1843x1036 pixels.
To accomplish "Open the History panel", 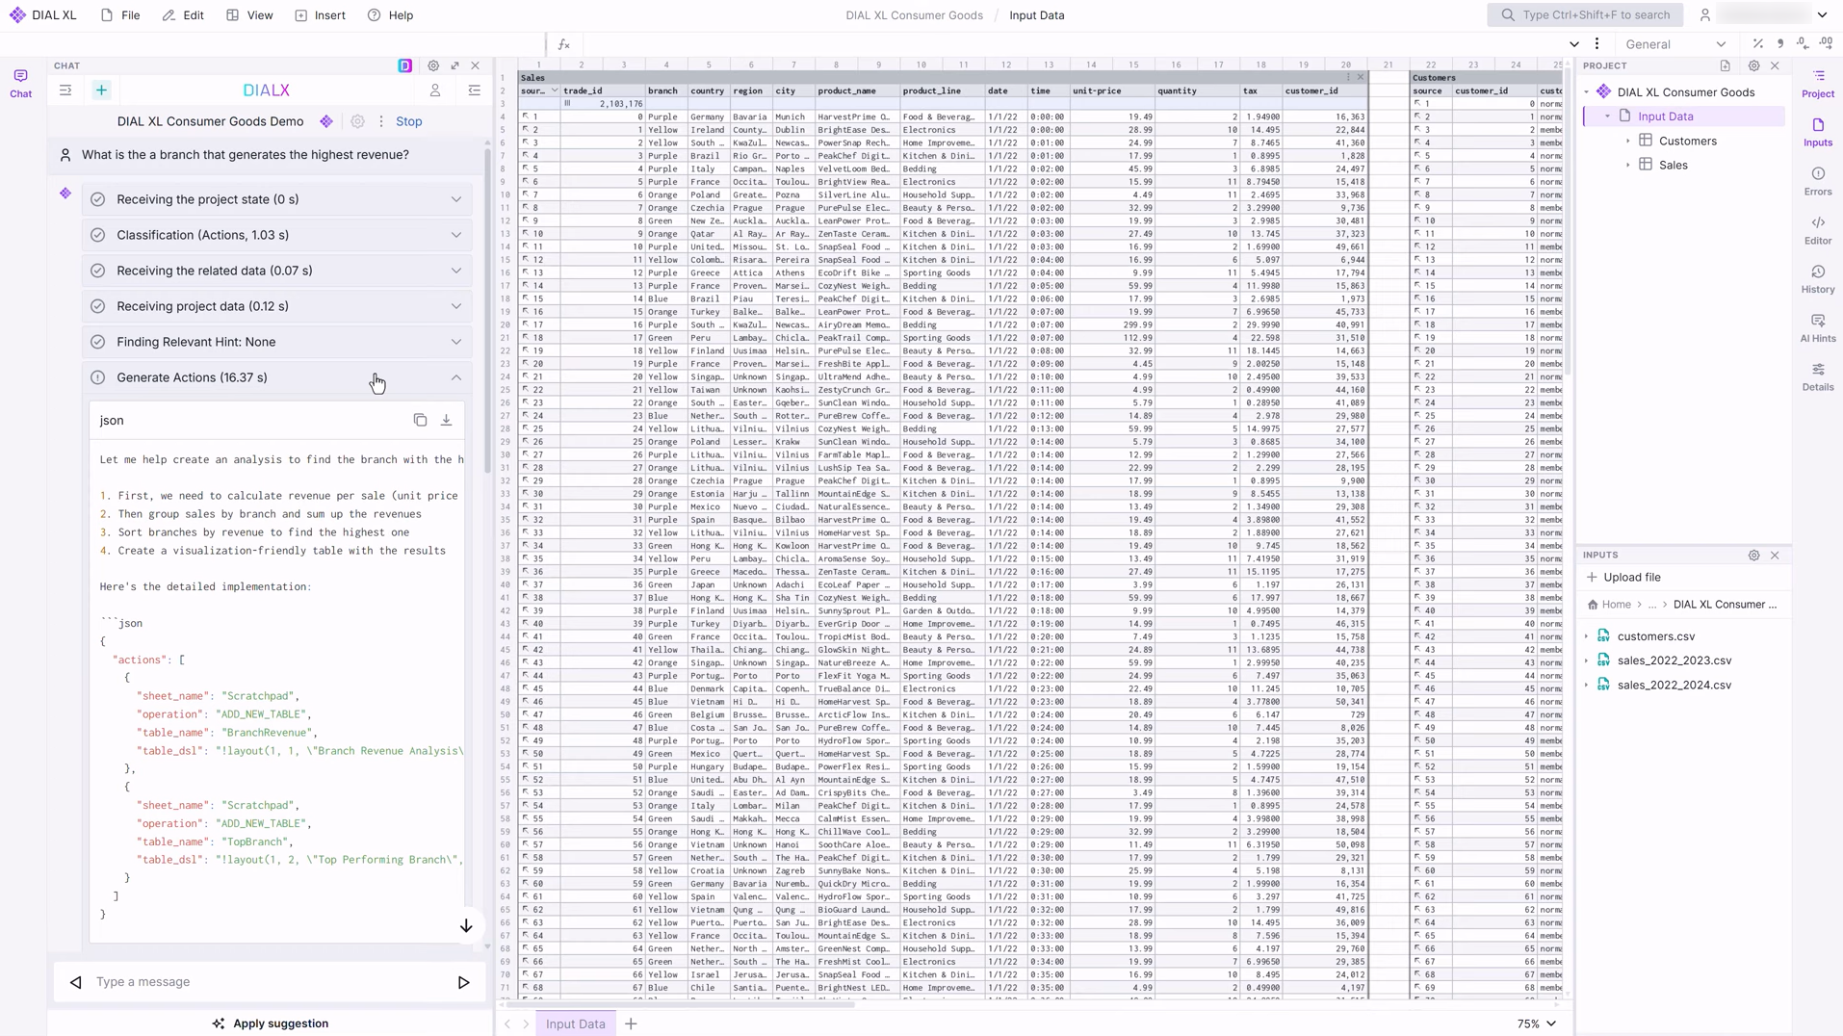I will point(1817,278).
